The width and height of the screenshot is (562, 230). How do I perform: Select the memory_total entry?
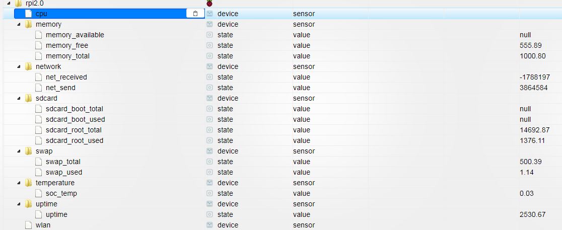click(x=68, y=56)
